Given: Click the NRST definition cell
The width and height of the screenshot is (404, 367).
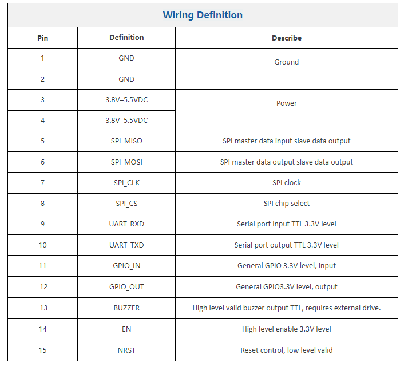Looking at the screenshot, I should point(126,350).
